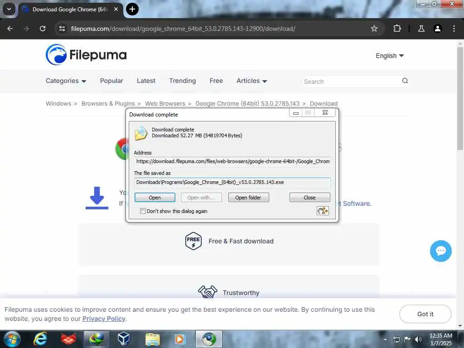Viewport: 464px width, 348px height.
Task: Open the VirtualBox cube taskbar icon
Action: [123, 339]
